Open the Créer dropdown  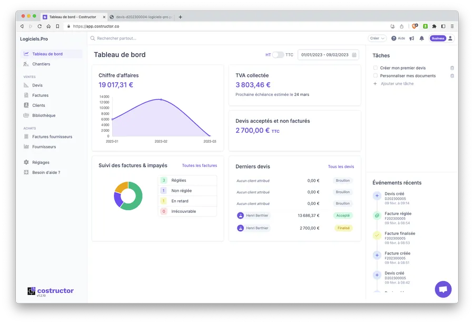pos(377,38)
